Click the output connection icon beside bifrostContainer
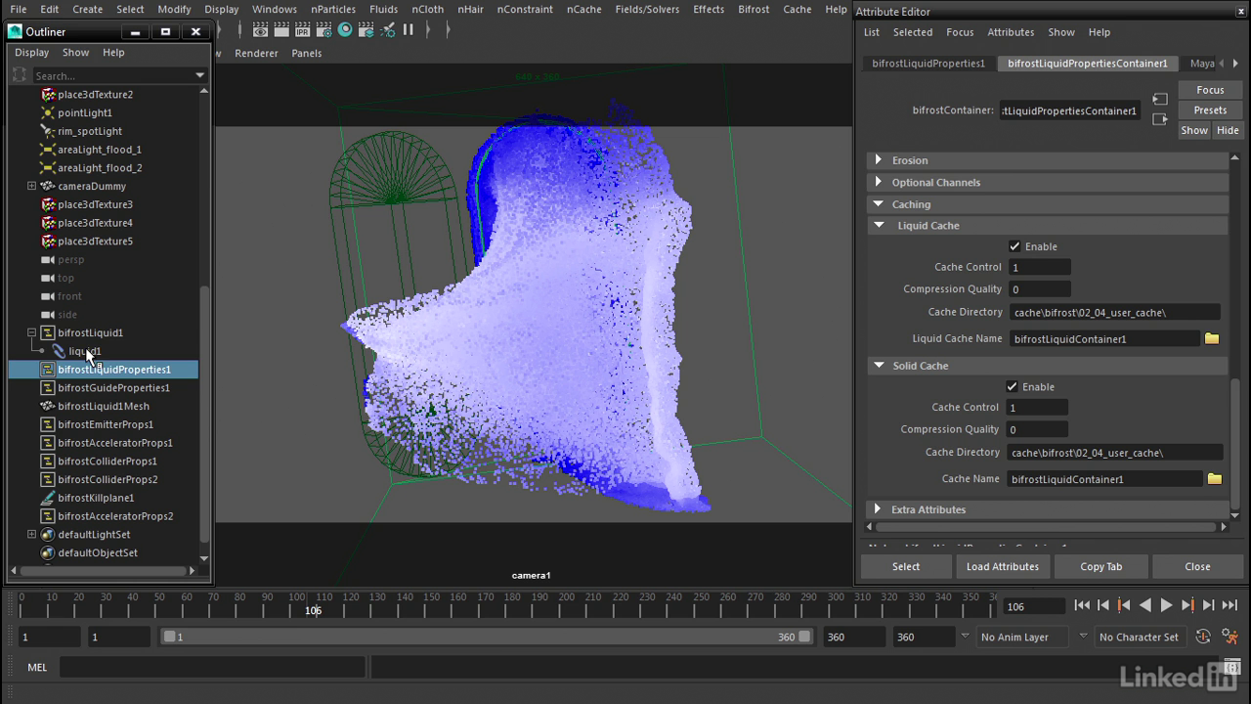 (1159, 119)
